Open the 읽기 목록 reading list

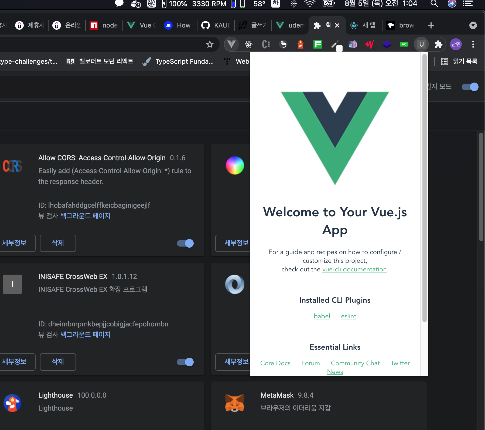tap(459, 62)
